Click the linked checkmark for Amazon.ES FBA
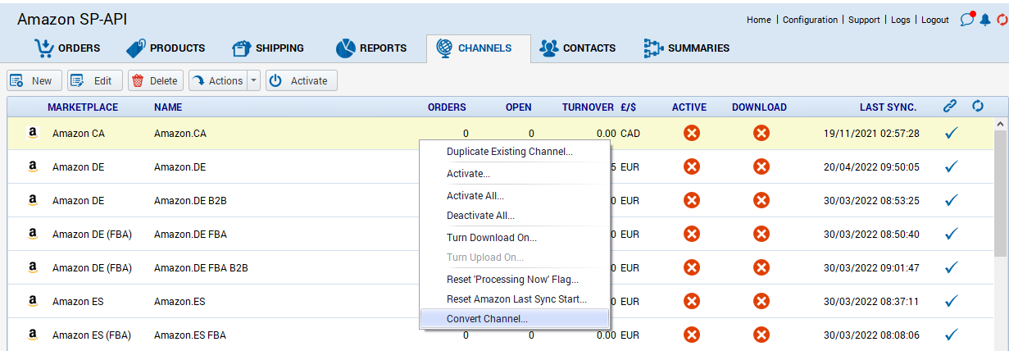The image size is (1009, 351). (951, 335)
